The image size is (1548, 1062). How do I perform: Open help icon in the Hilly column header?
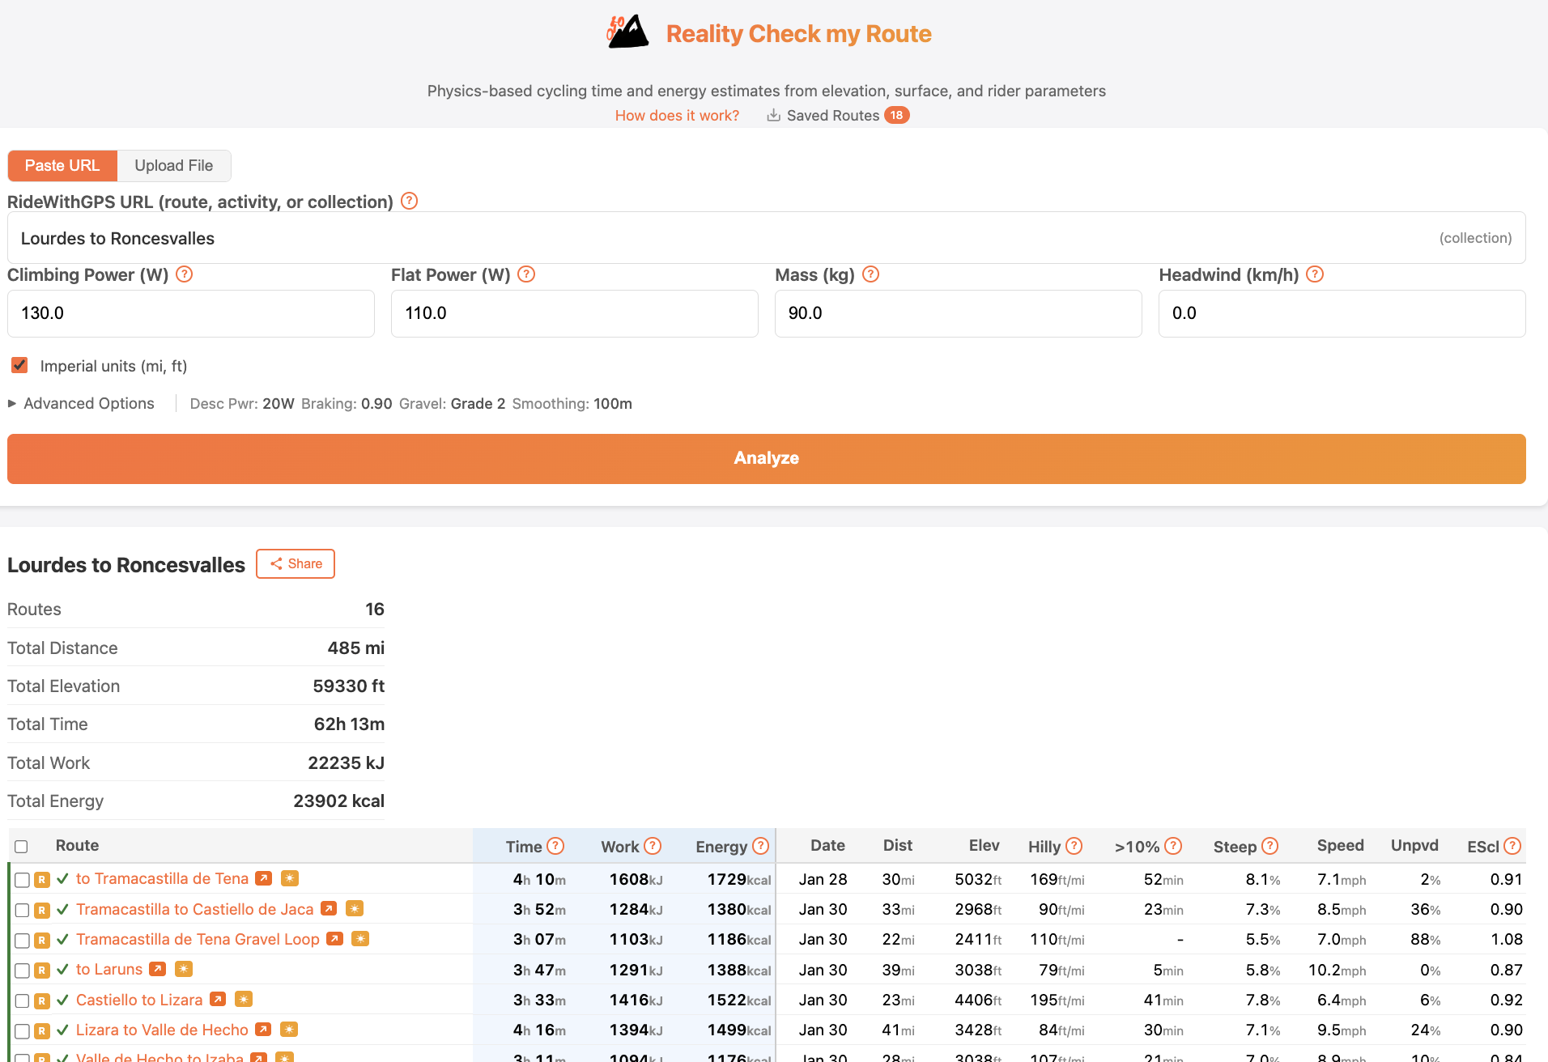click(x=1076, y=846)
